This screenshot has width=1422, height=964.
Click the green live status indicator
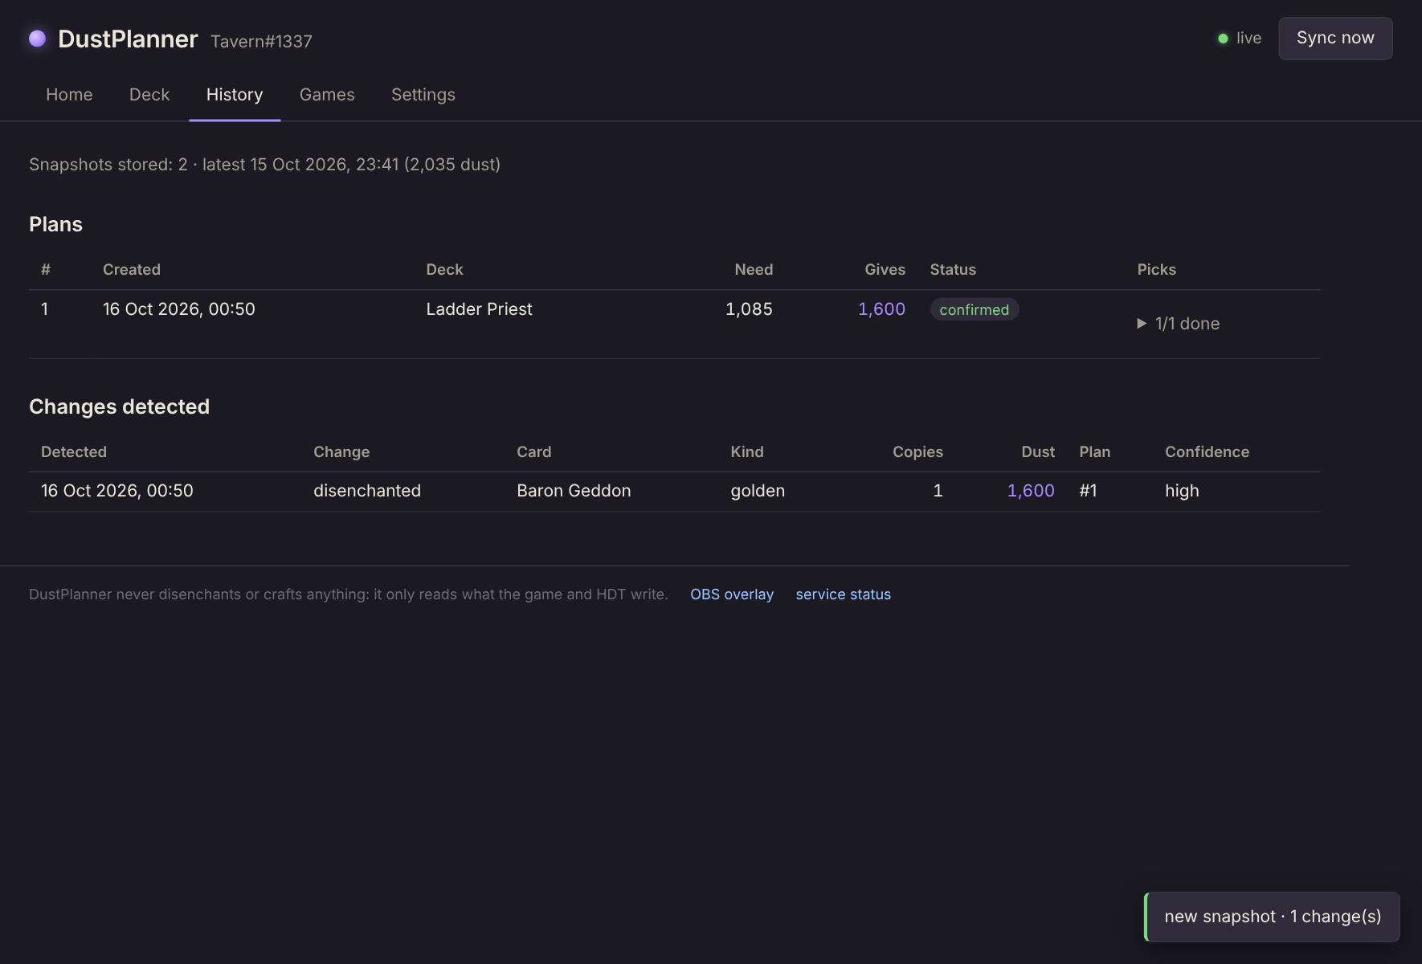point(1240,38)
